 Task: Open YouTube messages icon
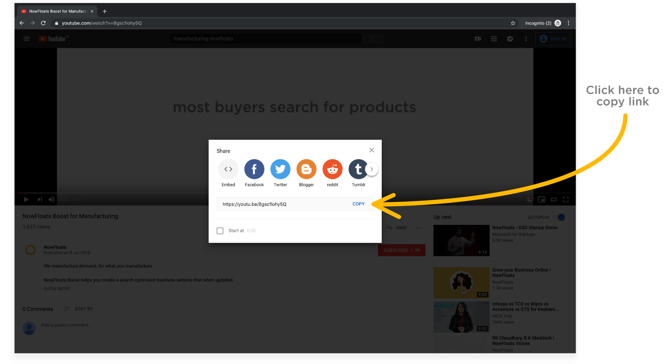click(x=510, y=39)
